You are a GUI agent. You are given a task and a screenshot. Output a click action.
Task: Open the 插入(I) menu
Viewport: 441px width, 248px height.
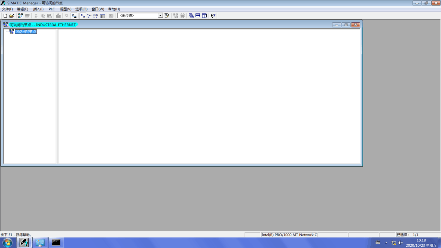click(x=38, y=9)
